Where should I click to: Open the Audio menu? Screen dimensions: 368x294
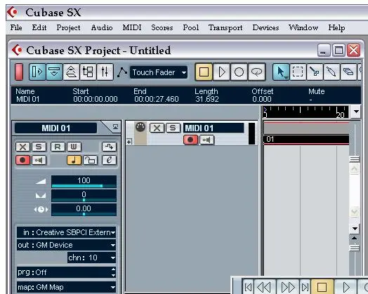click(102, 27)
